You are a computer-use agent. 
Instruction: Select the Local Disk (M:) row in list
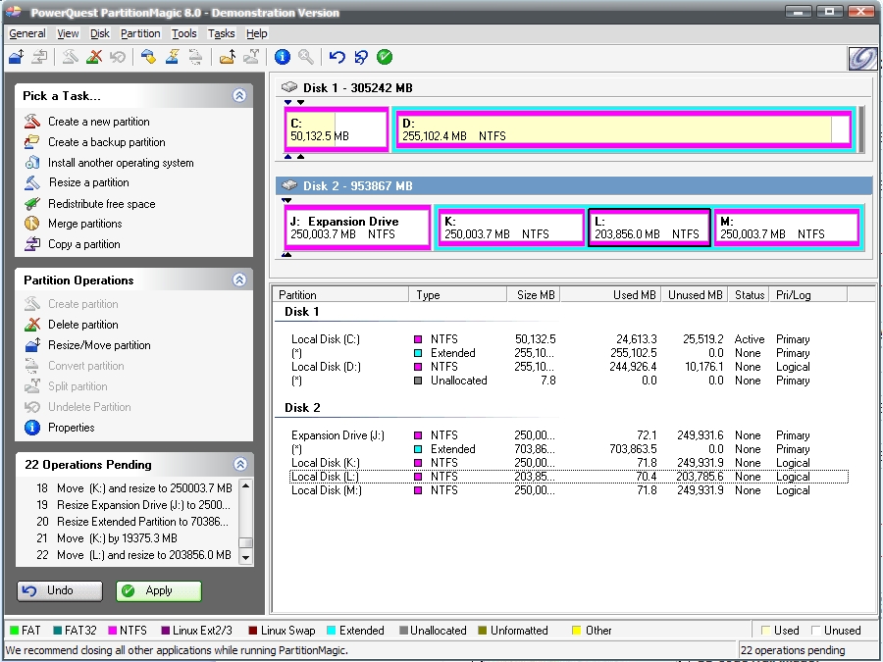pos(326,490)
